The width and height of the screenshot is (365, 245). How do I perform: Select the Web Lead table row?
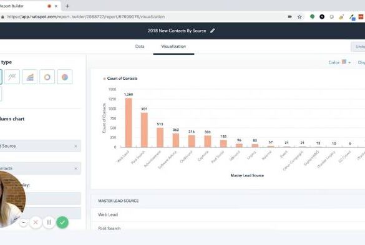point(228,214)
